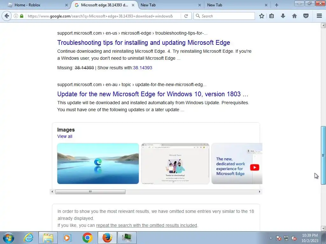Open Troubleshooting tips for installing Edge result
Viewport: 326px width, 244px height.
[144, 43]
